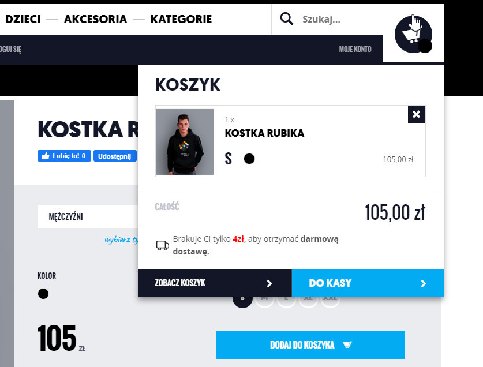Click the arrow on Zobacz Koszyk
The width and height of the screenshot is (483, 367).
pyautogui.click(x=269, y=283)
